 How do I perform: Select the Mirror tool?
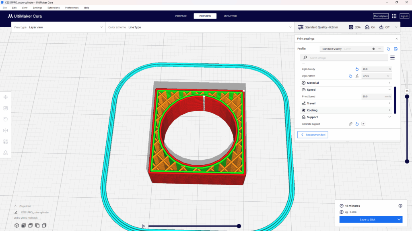pos(6,130)
